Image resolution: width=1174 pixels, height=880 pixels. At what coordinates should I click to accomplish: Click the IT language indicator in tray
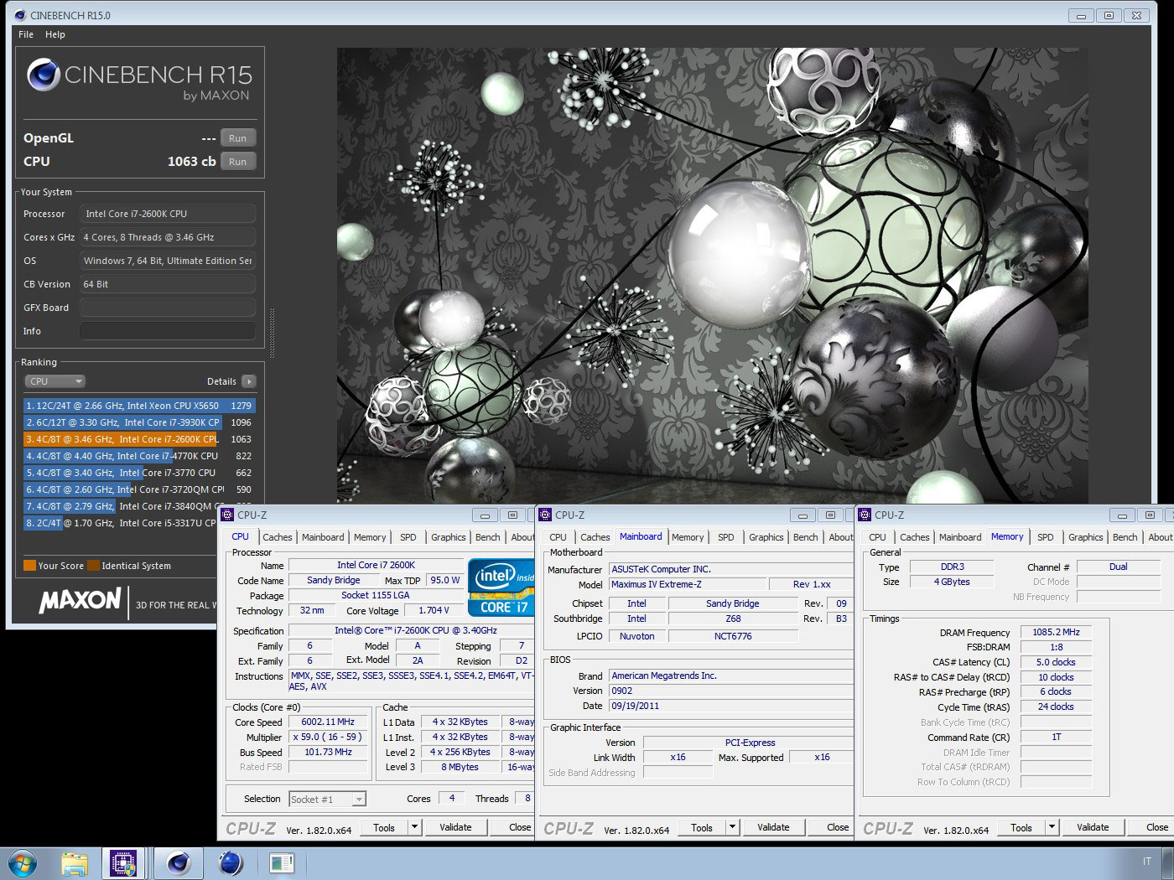(1146, 862)
